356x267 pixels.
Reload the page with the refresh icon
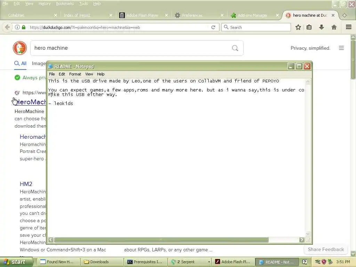tap(213, 27)
